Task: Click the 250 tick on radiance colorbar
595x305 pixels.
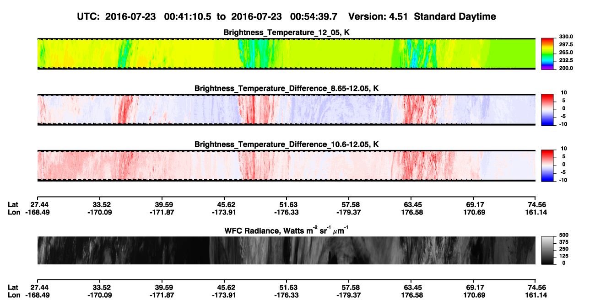Action: [563, 249]
